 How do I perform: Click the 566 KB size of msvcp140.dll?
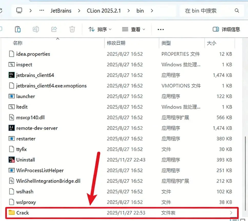[x=224, y=118]
